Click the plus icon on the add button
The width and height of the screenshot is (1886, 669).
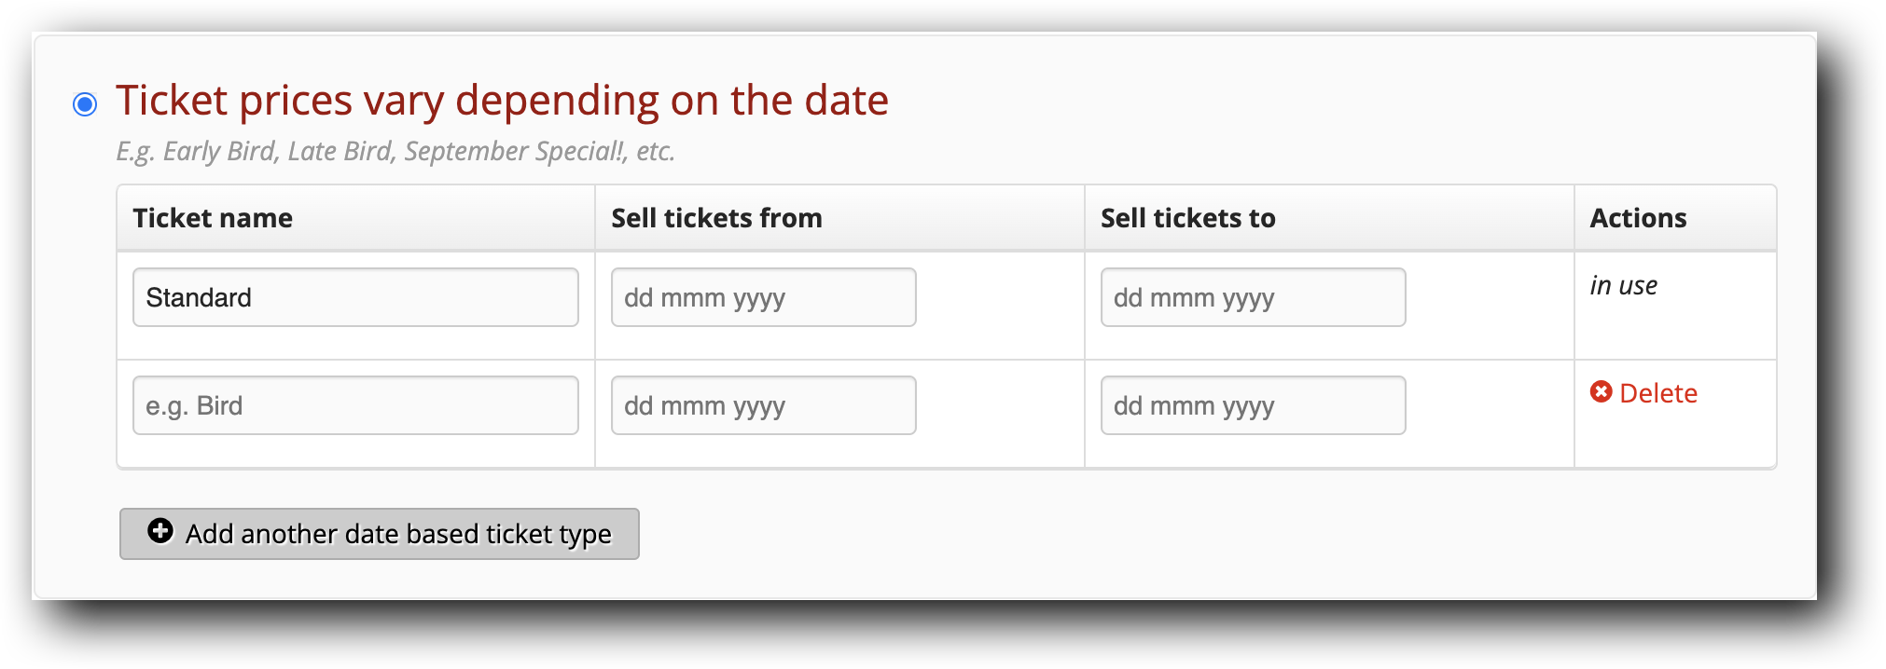tap(159, 533)
